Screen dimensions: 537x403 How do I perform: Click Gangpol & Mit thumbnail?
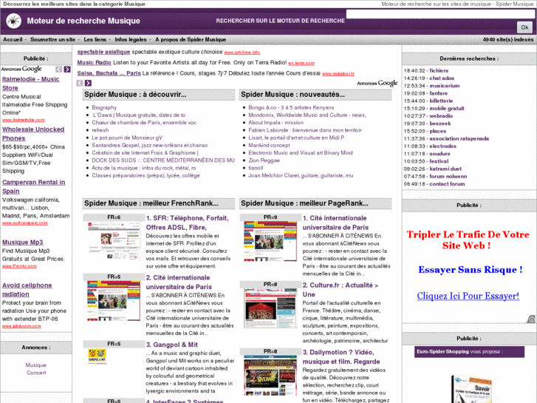tap(98, 356)
